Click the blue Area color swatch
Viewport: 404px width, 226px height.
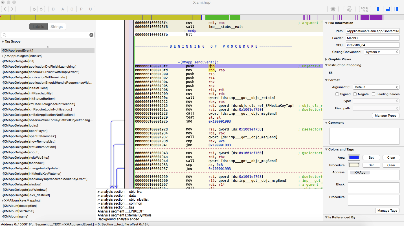tap(354, 158)
